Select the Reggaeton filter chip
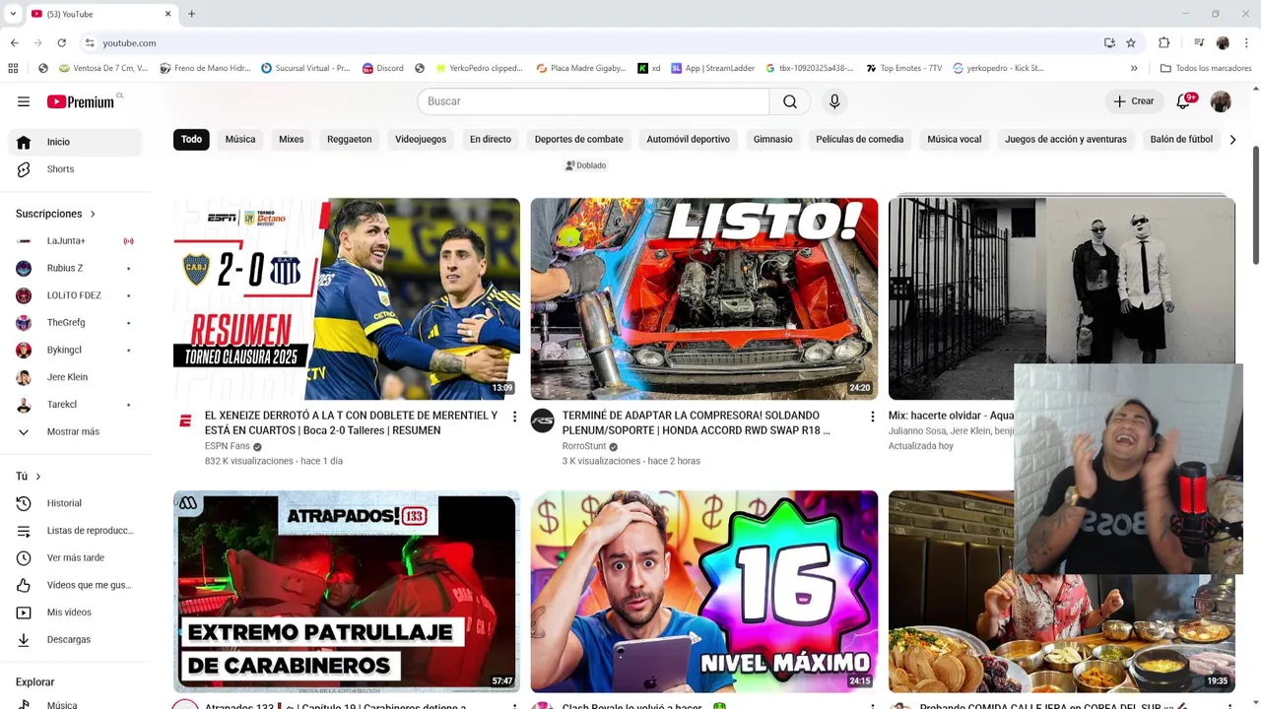 (x=350, y=140)
